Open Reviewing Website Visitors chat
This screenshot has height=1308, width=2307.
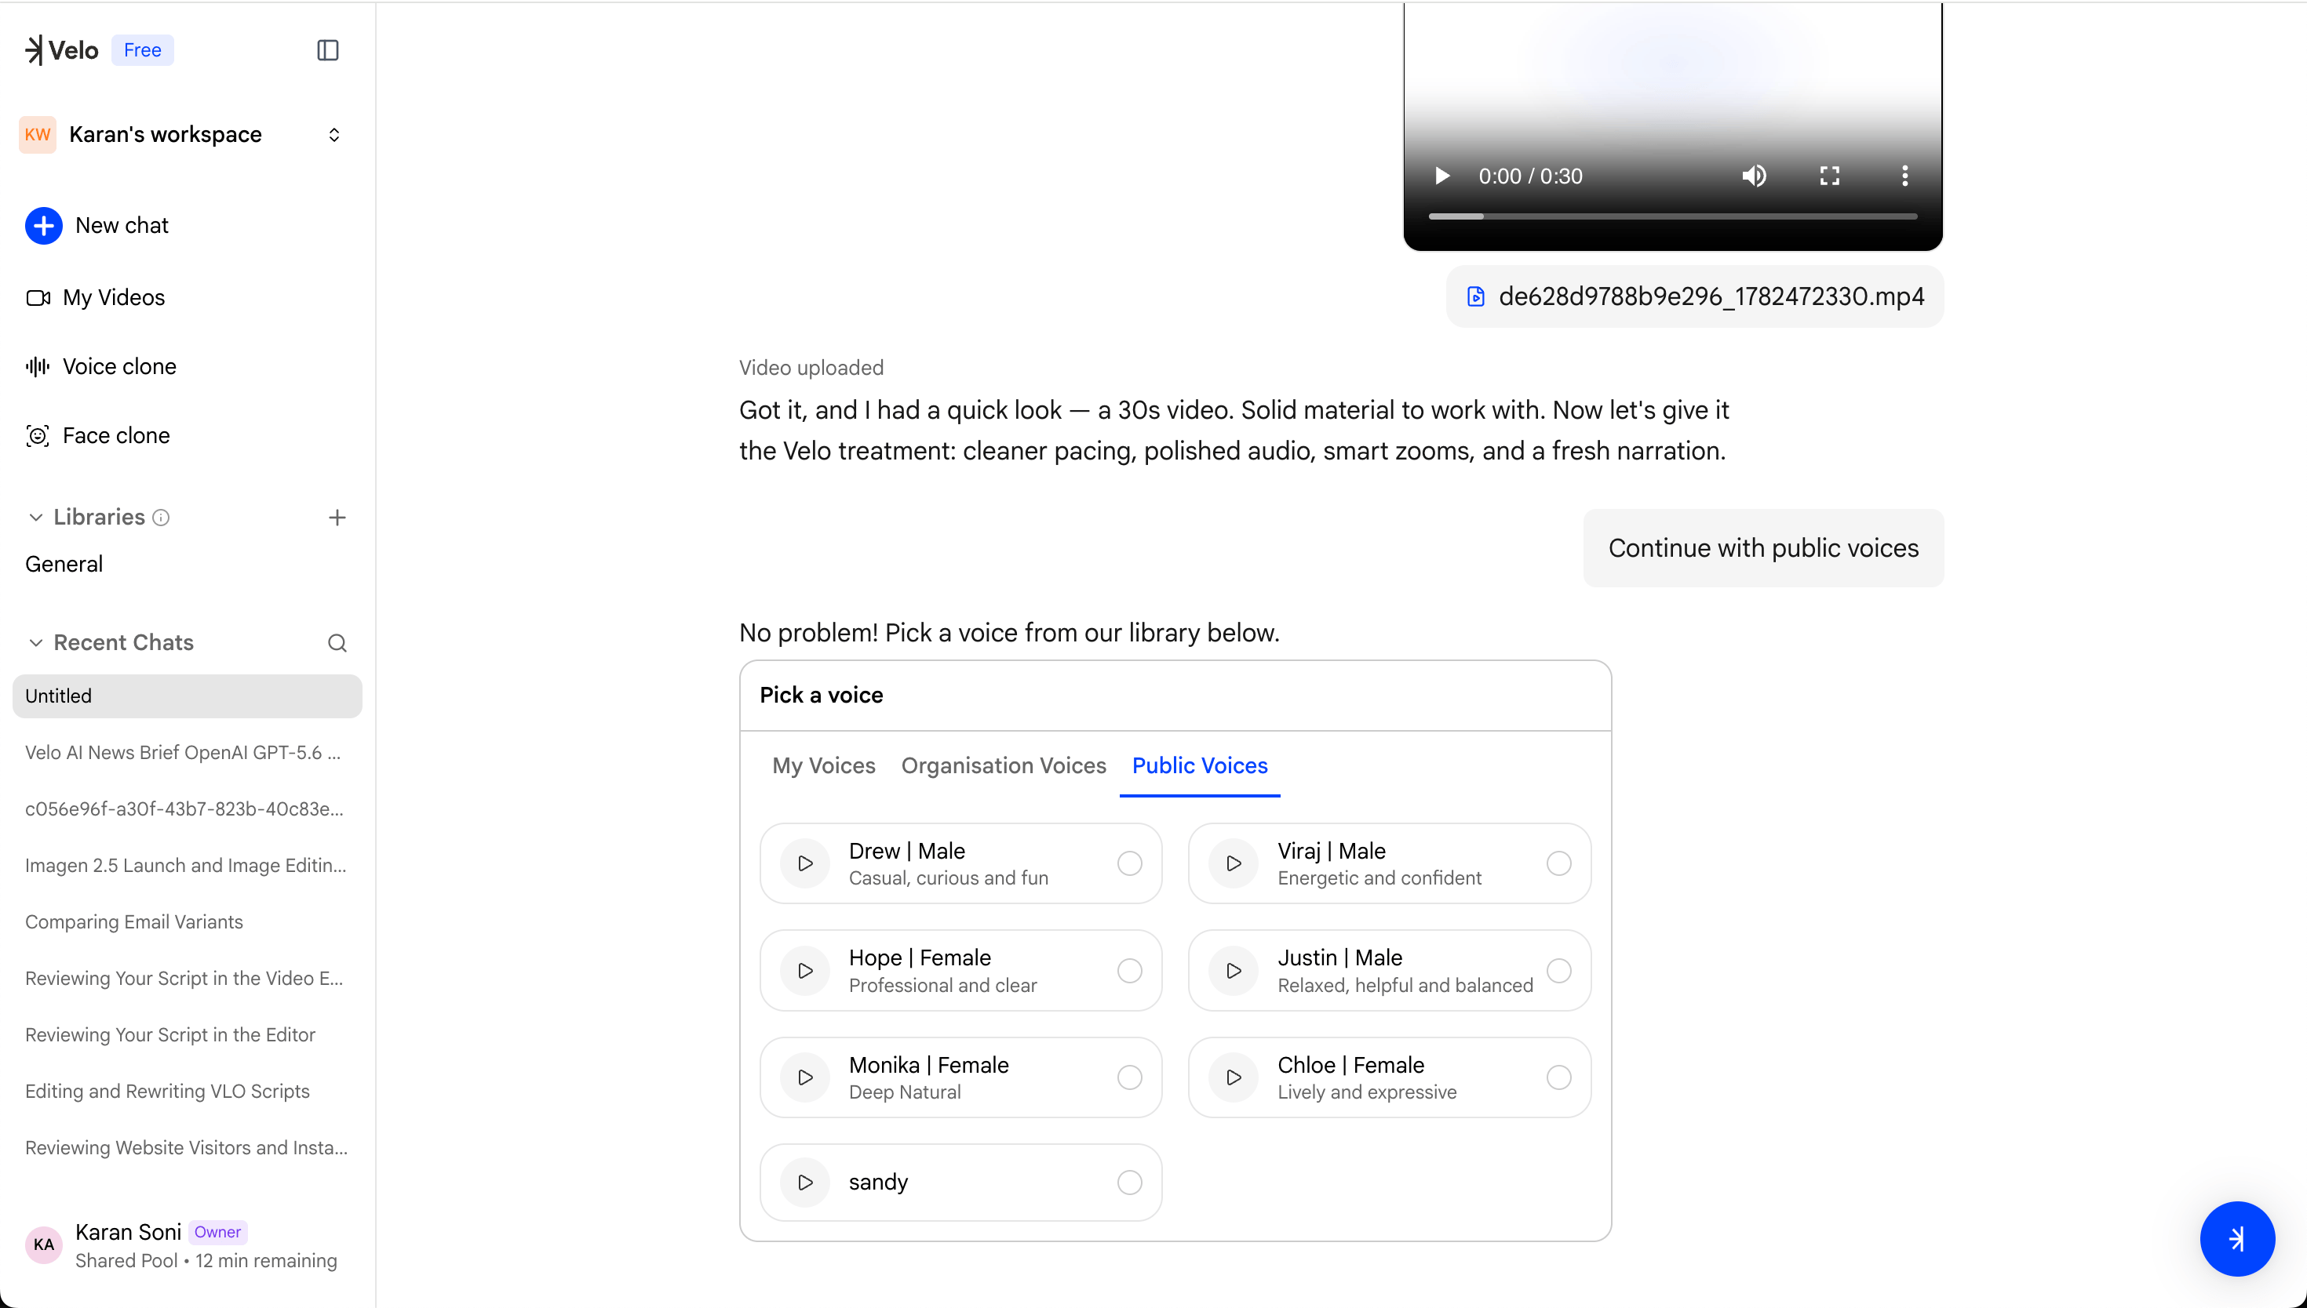pyautogui.click(x=187, y=1148)
